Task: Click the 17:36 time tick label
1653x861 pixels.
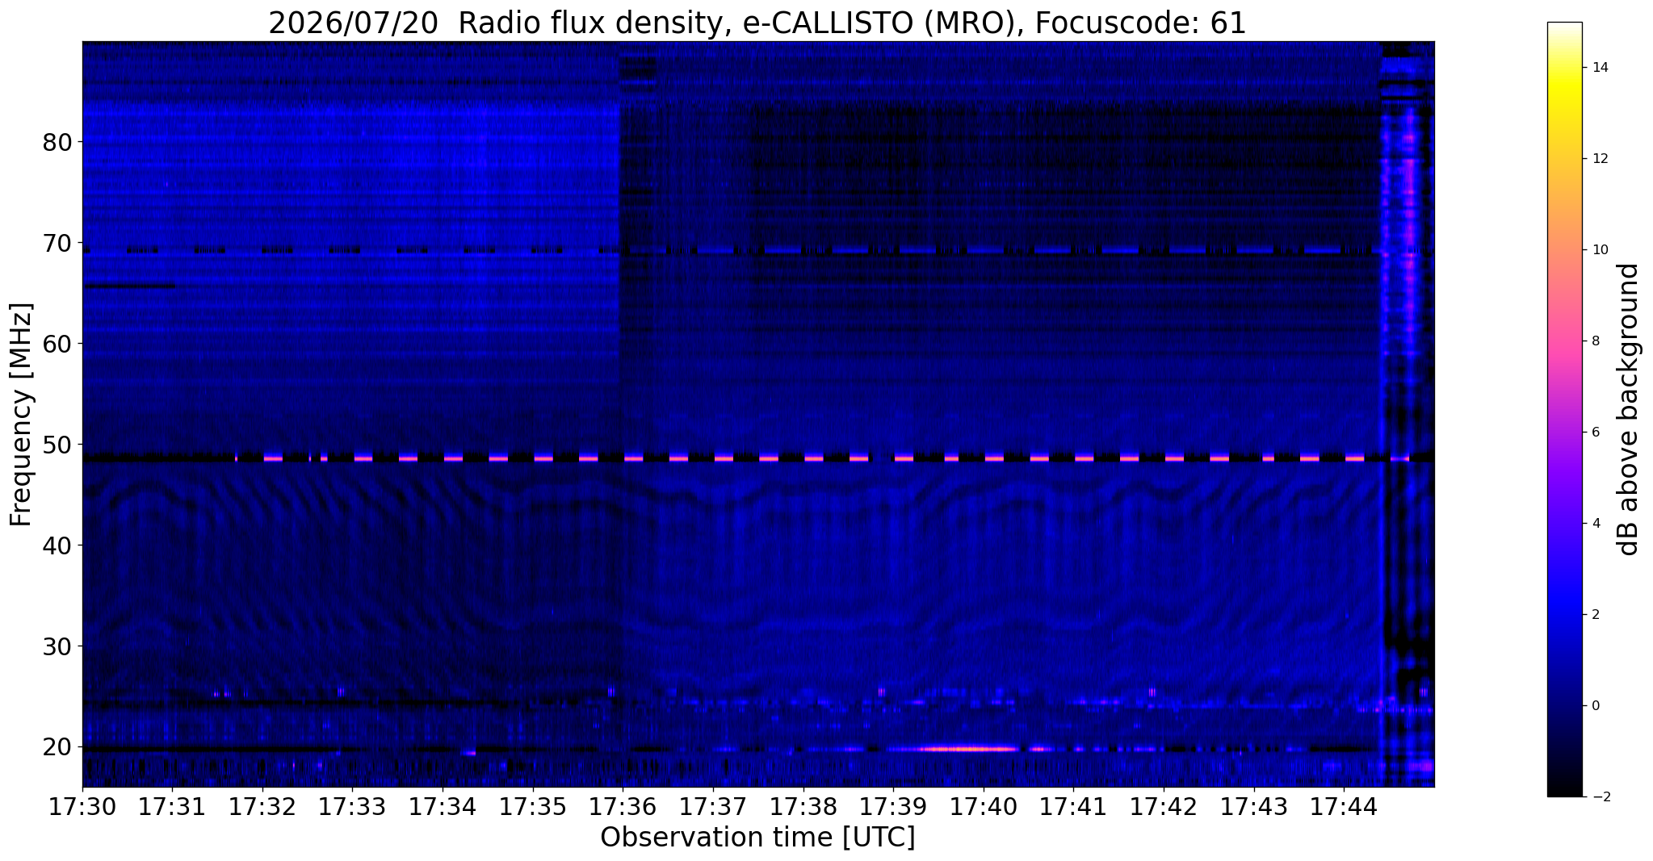Action: point(623,807)
